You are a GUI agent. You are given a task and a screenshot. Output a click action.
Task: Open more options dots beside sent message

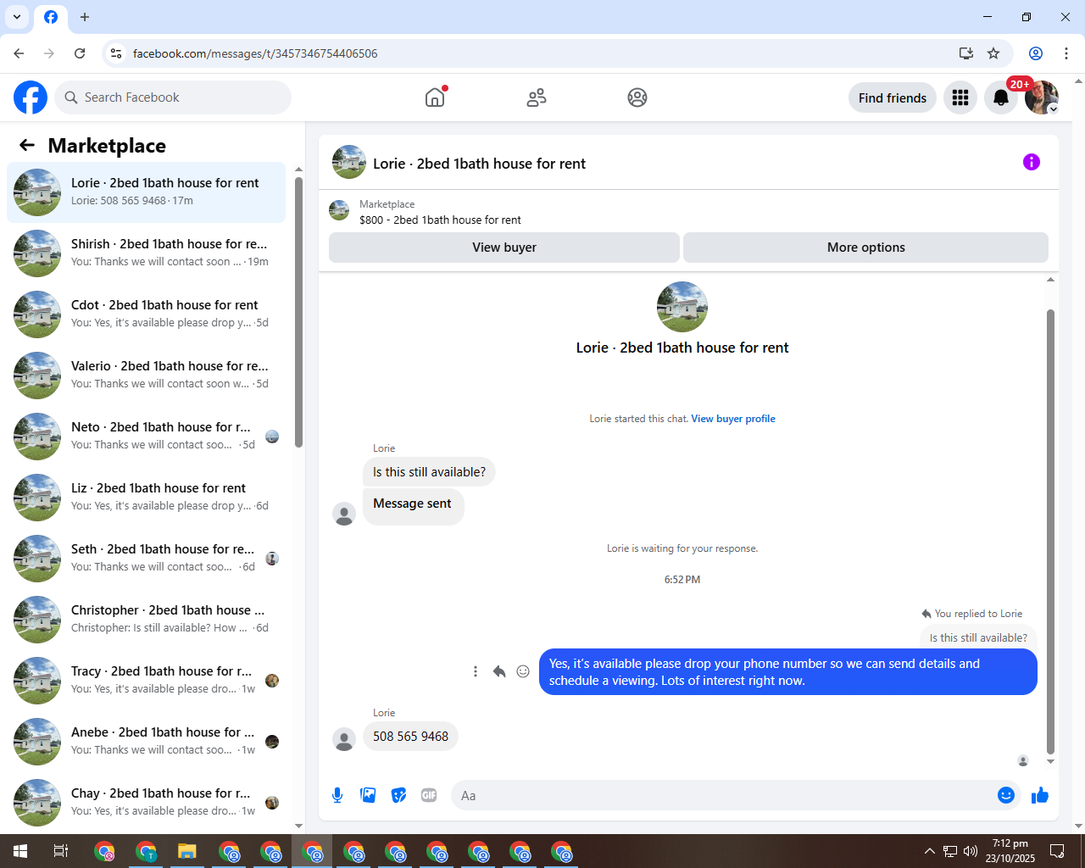click(476, 671)
